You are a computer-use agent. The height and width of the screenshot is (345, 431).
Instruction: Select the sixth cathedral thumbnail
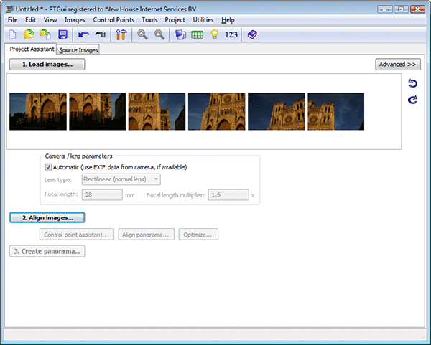click(x=336, y=111)
